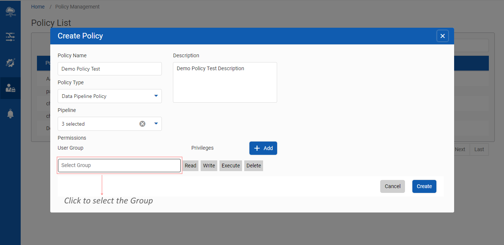Image resolution: width=504 pixels, height=245 pixels.
Task: Toggle the Write privilege
Action: point(209,166)
